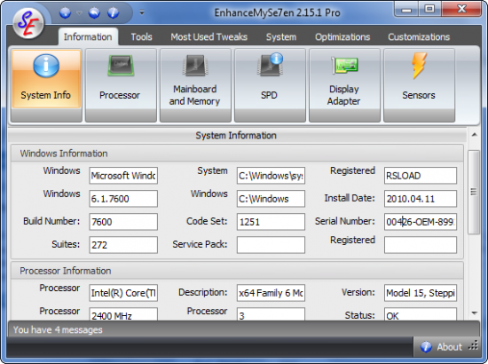
Task: Open the SPD section
Action: [x=270, y=84]
